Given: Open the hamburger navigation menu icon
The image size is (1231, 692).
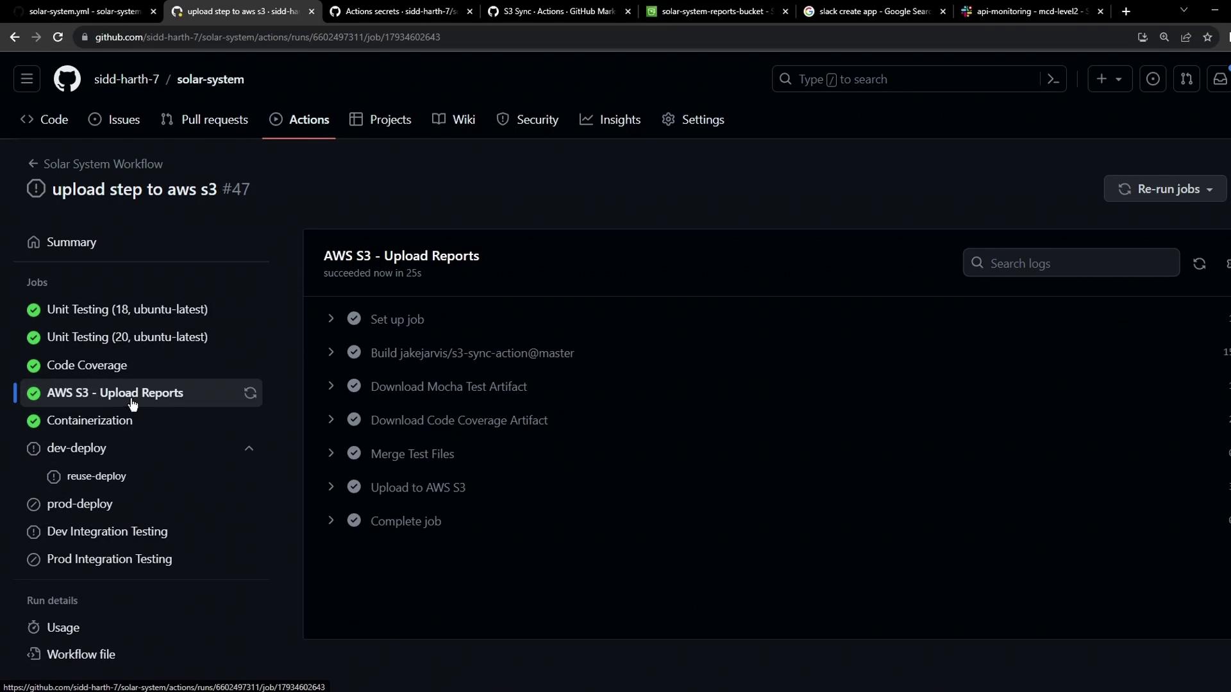Looking at the screenshot, I should tap(27, 79).
